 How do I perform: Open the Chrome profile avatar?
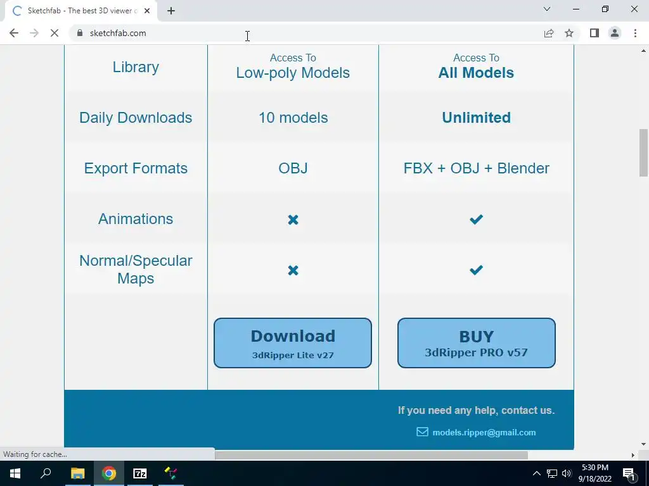615,33
